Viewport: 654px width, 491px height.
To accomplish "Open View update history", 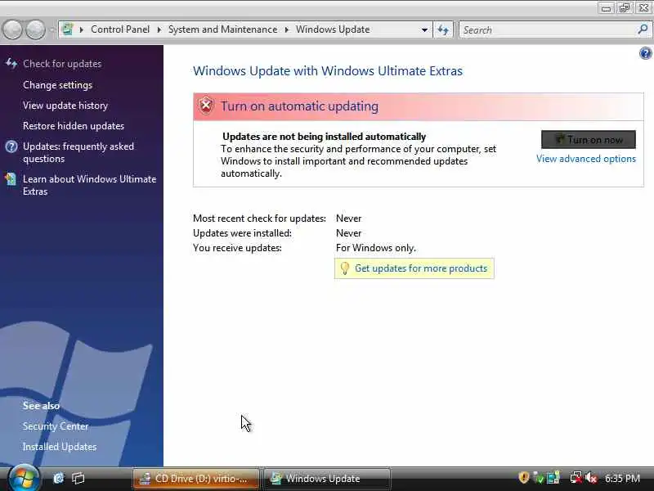I will (x=65, y=106).
